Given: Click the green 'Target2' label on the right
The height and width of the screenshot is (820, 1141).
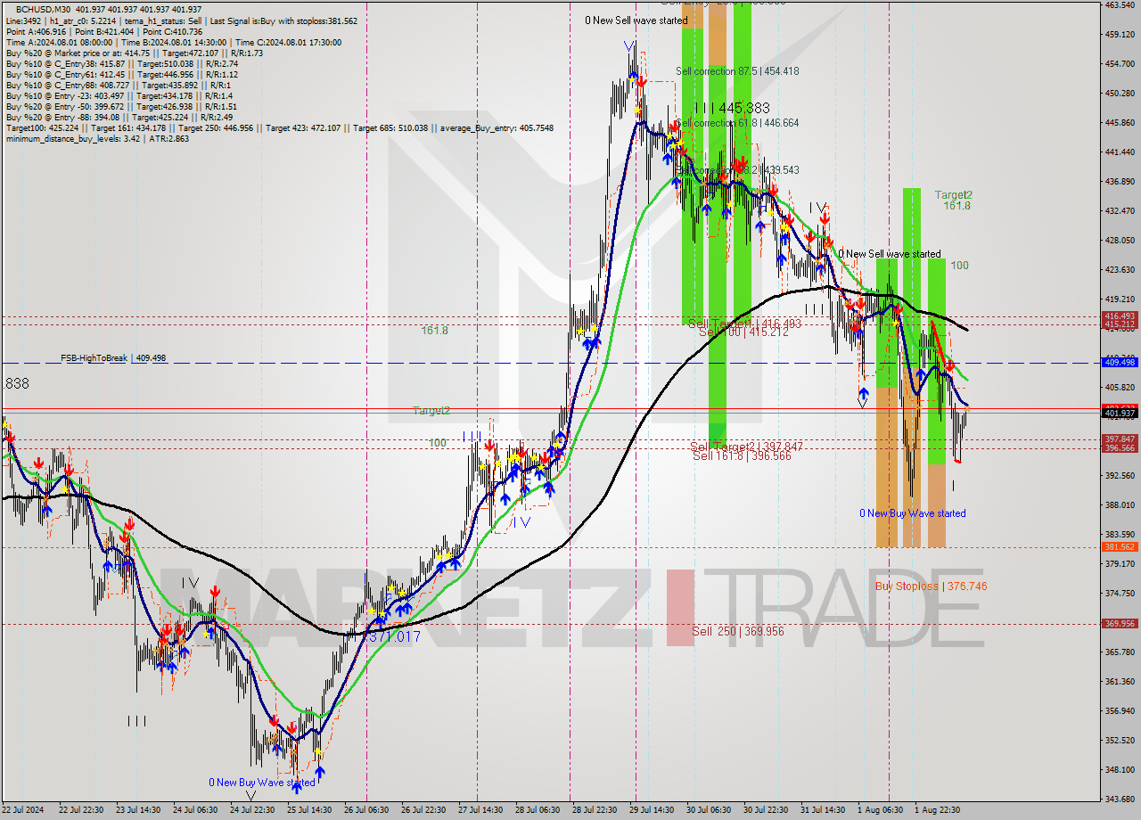Looking at the screenshot, I should [x=954, y=194].
